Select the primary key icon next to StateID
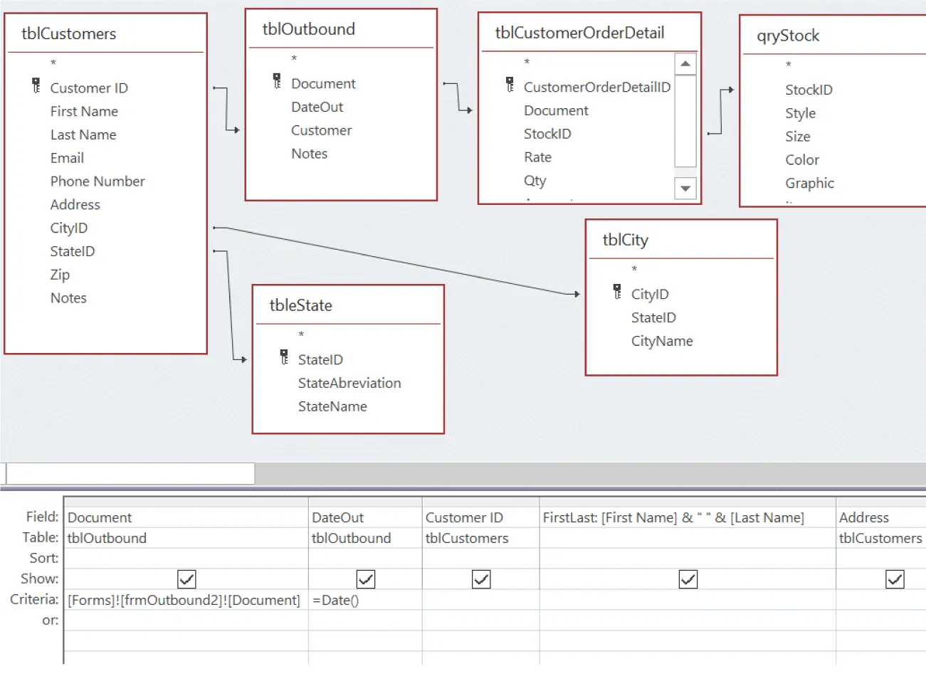926x691 pixels. (283, 359)
